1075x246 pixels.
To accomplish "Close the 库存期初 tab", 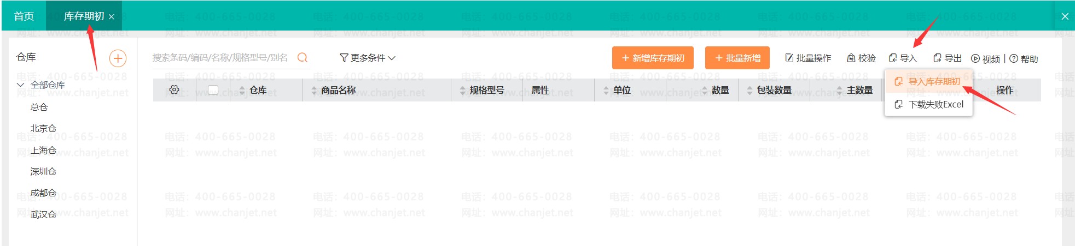I will pyautogui.click(x=112, y=17).
